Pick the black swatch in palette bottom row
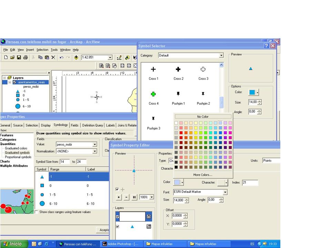Image resolution: width=331 pixels, height=248 pixels. pos(176,167)
